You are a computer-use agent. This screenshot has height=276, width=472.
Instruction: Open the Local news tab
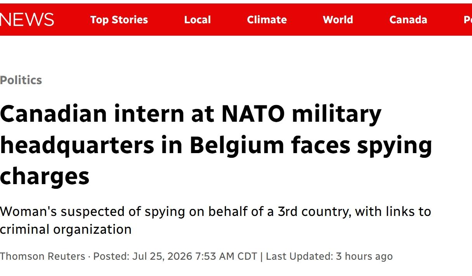point(198,20)
